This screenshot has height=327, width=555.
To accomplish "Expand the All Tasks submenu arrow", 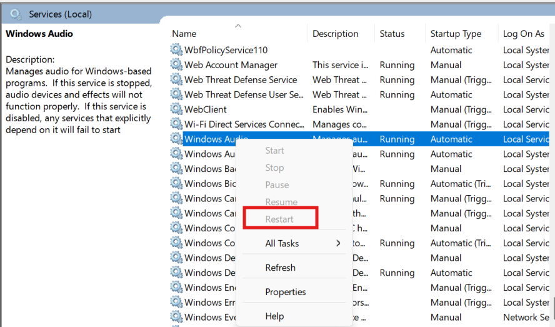I will 338,243.
